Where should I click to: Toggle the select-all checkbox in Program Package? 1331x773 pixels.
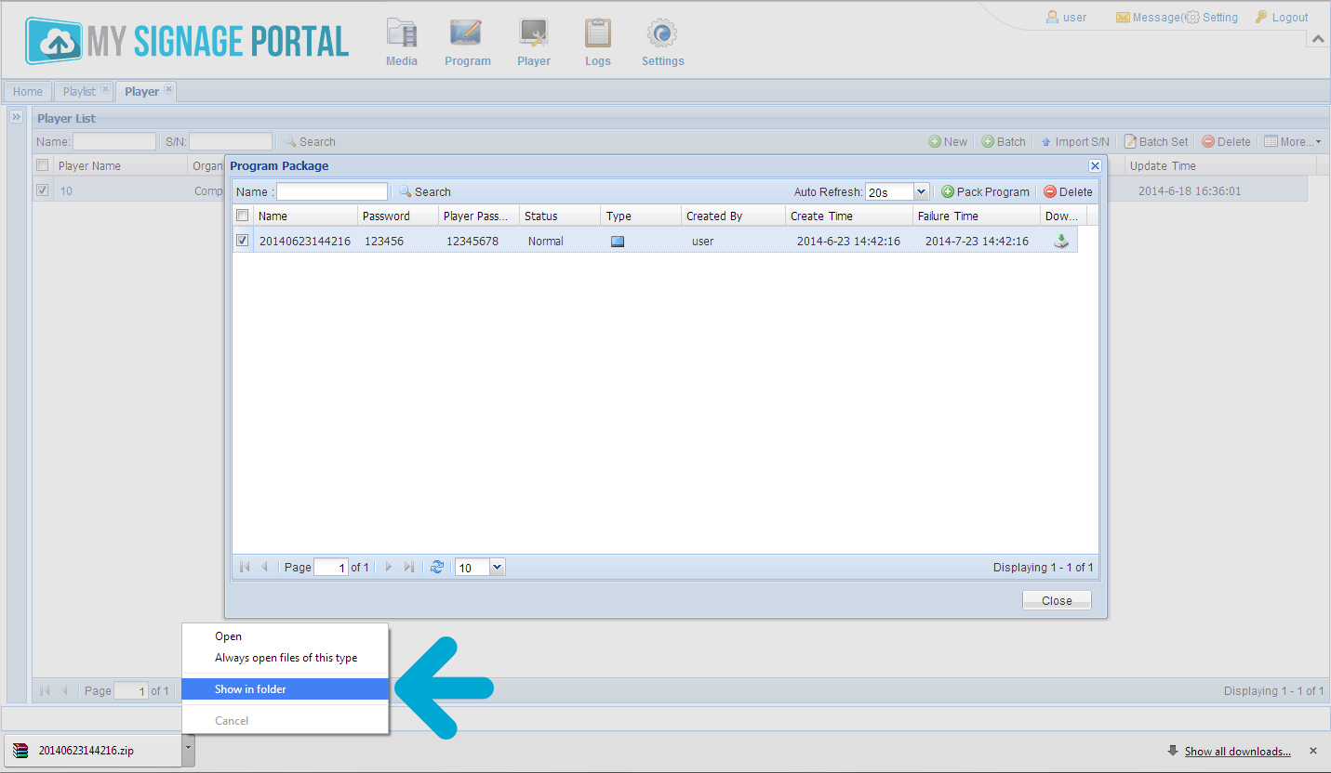click(243, 216)
